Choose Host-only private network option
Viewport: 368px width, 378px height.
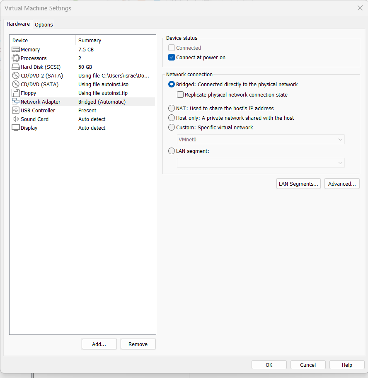click(172, 118)
